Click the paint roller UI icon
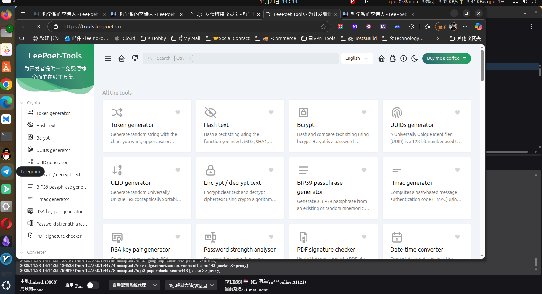This screenshot has width=542, height=294. [135, 58]
